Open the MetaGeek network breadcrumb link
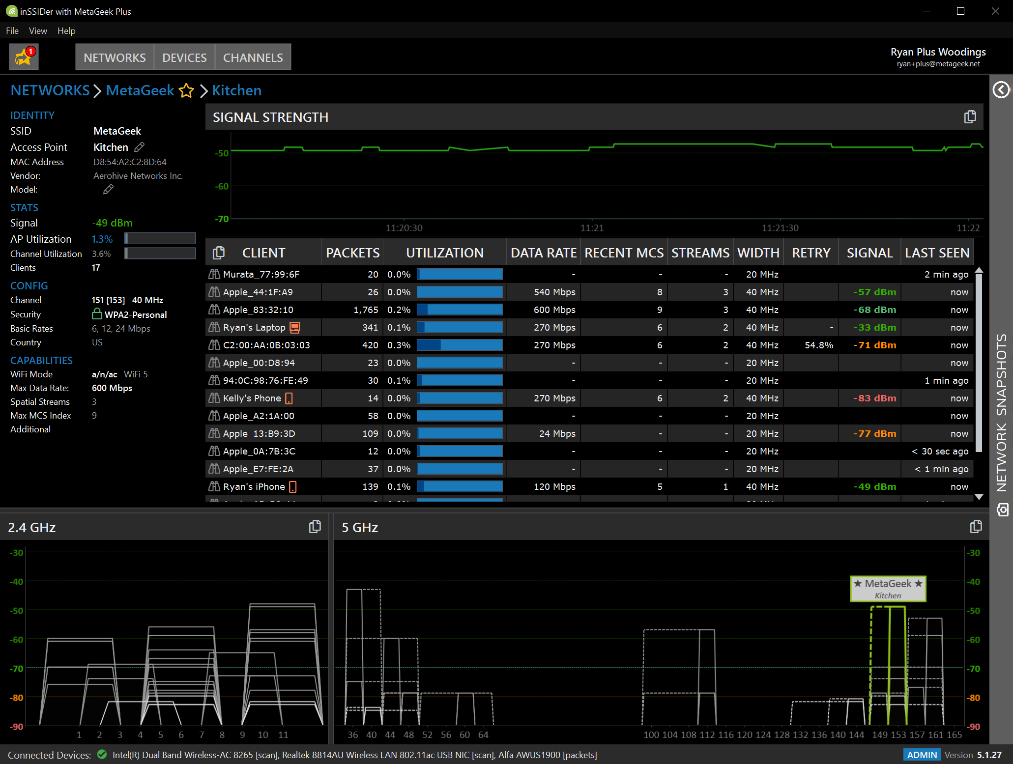Image resolution: width=1013 pixels, height=764 pixels. tap(140, 90)
